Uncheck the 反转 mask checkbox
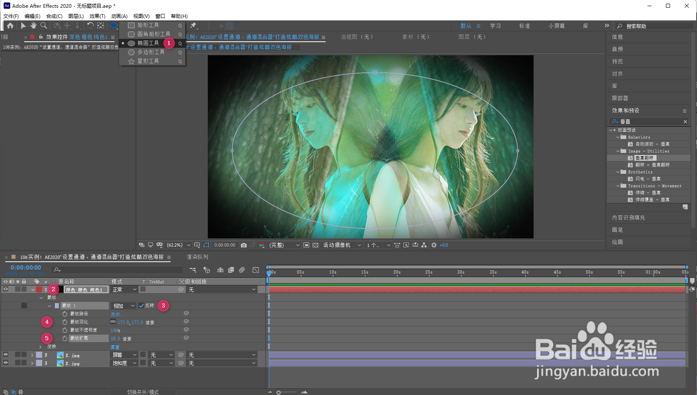697x395 pixels. 142,306
